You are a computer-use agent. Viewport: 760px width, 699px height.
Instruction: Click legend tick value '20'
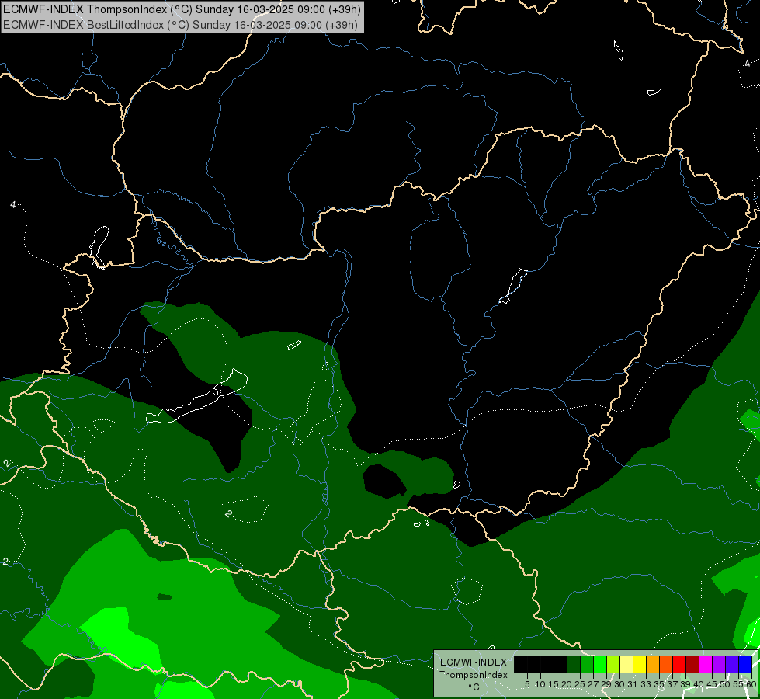tap(567, 684)
